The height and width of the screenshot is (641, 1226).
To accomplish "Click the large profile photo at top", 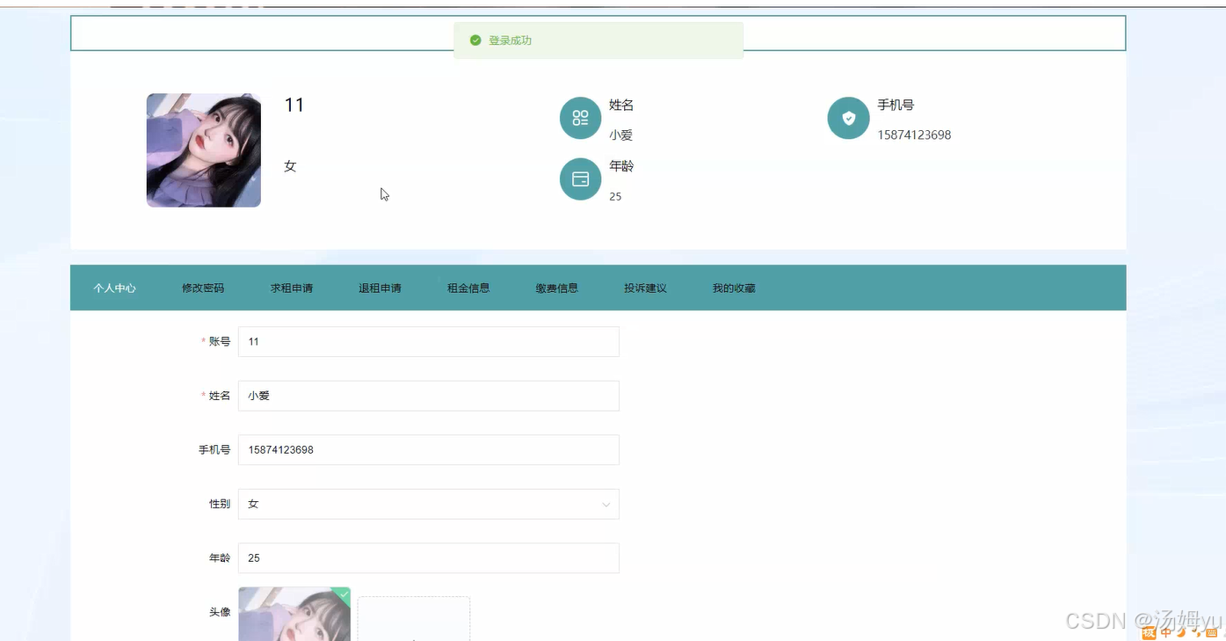I will (x=204, y=150).
